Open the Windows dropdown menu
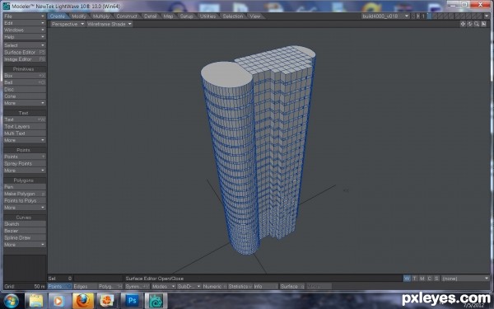Screen dimensions: 494x309 tap(25, 30)
